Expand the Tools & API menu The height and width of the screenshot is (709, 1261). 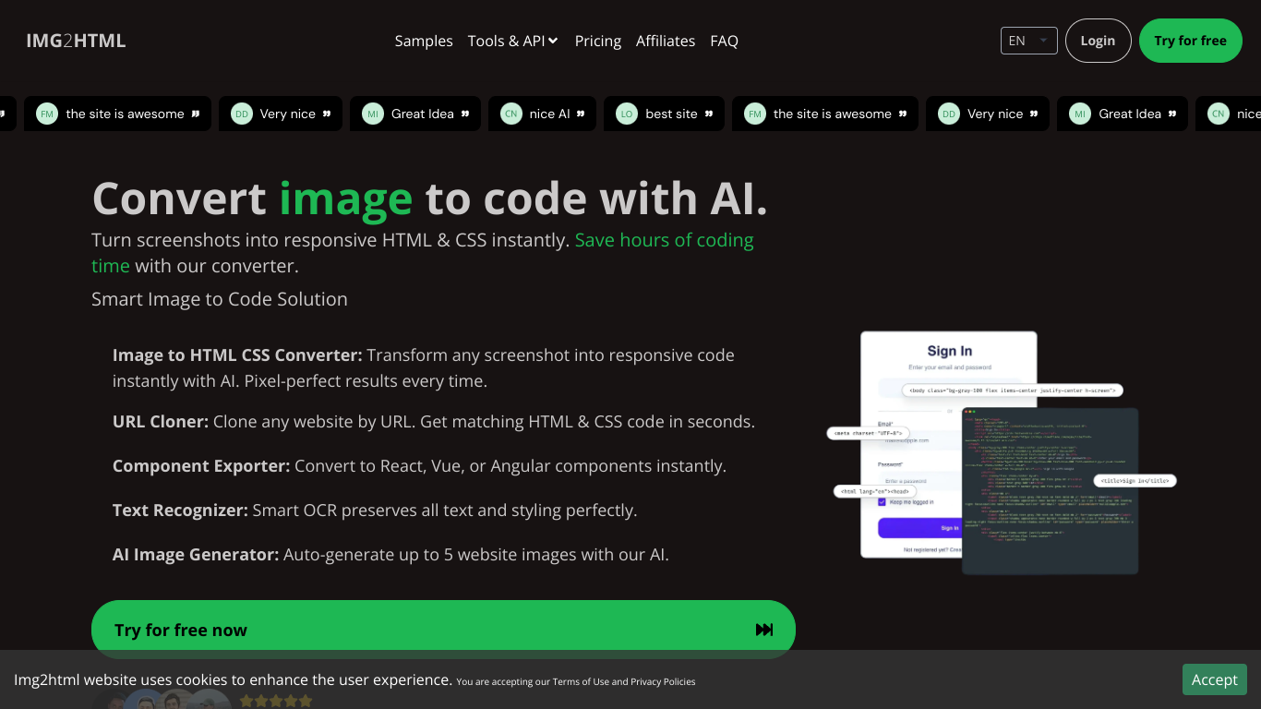click(x=512, y=41)
